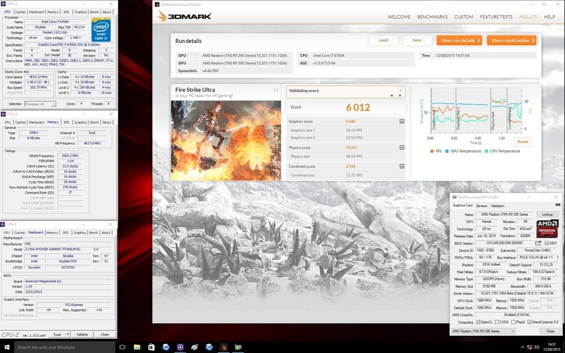Click the Windows taskbar search box
The width and height of the screenshot is (565, 353).
click(x=65, y=347)
